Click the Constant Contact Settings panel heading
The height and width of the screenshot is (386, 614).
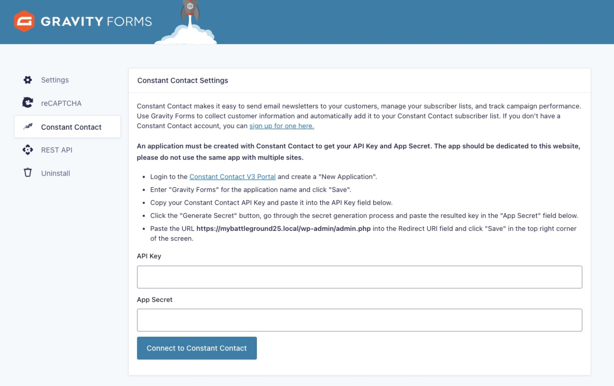[x=183, y=80]
